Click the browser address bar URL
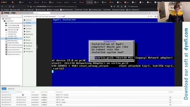The height and width of the screenshot is (107, 190). point(55,7)
